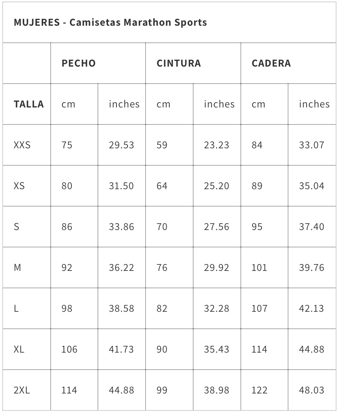This screenshot has height=412, width=341.
Task: Click the S size row label
Action: [16, 227]
